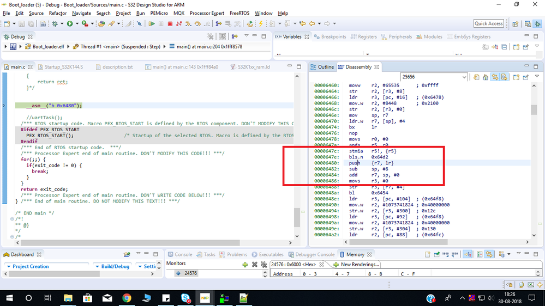545x306 pixels.
Task: Switch to the Console tab
Action: (x=179, y=255)
